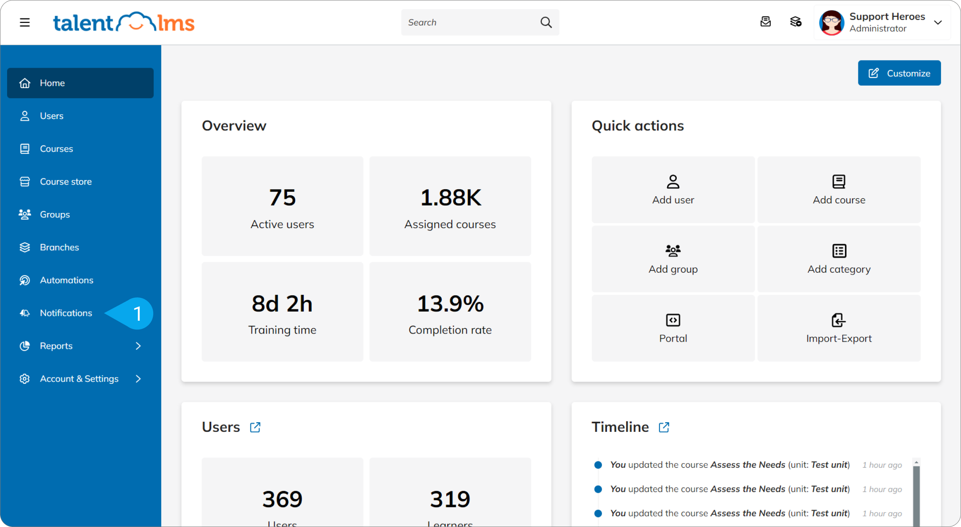
Task: Click the Add user person icon
Action: point(673,182)
